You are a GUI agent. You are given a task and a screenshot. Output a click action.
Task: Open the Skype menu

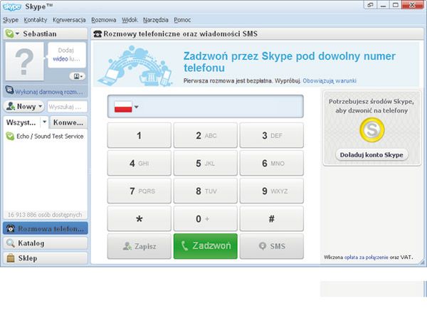[11, 20]
